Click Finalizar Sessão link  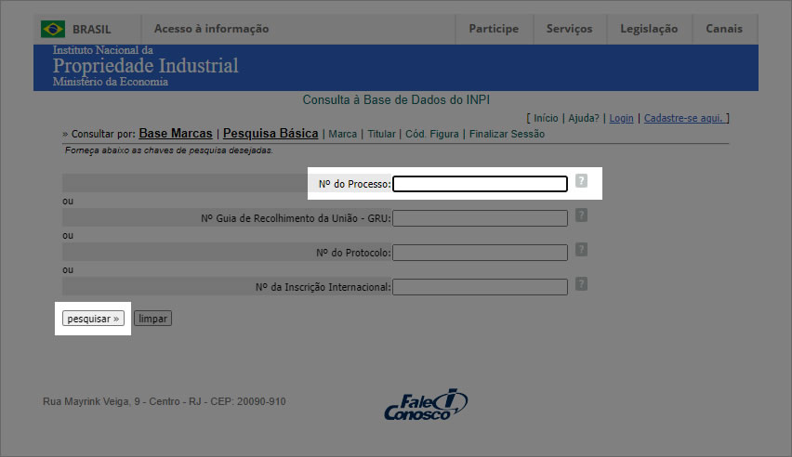(x=507, y=134)
